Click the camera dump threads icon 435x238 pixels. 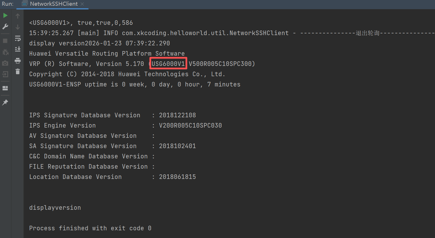(x=5, y=63)
